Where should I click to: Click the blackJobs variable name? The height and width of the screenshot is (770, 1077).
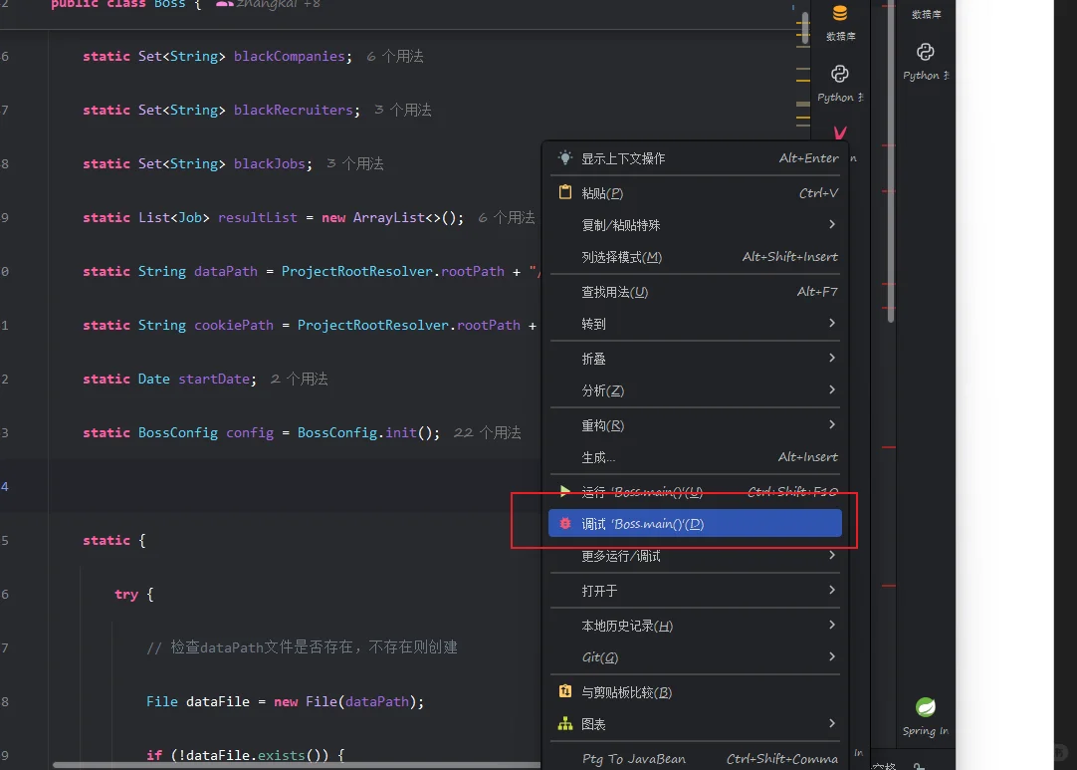click(x=269, y=163)
